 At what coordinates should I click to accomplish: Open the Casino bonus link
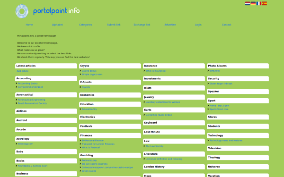tap(89, 71)
